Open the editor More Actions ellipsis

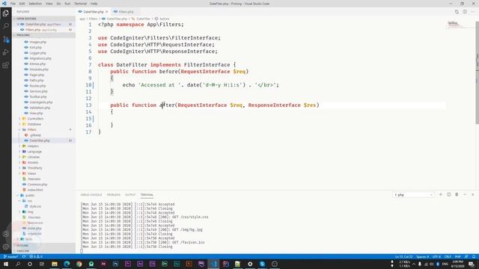point(473,12)
